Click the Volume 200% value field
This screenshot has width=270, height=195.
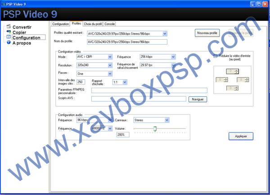coord(123,135)
